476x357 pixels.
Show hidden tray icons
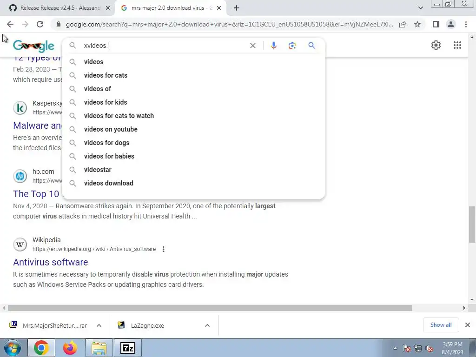tap(395, 349)
